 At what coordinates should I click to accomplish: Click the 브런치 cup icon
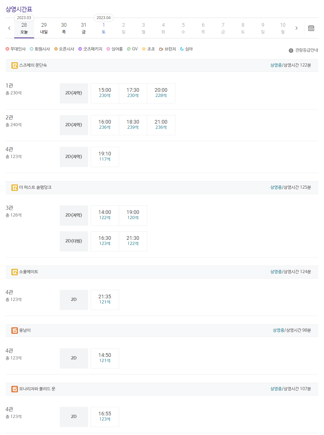[x=161, y=49]
